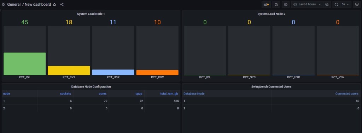The image size is (362, 133).
Task: Open Database Node Configuration panel menu
Action: click(x=91, y=87)
